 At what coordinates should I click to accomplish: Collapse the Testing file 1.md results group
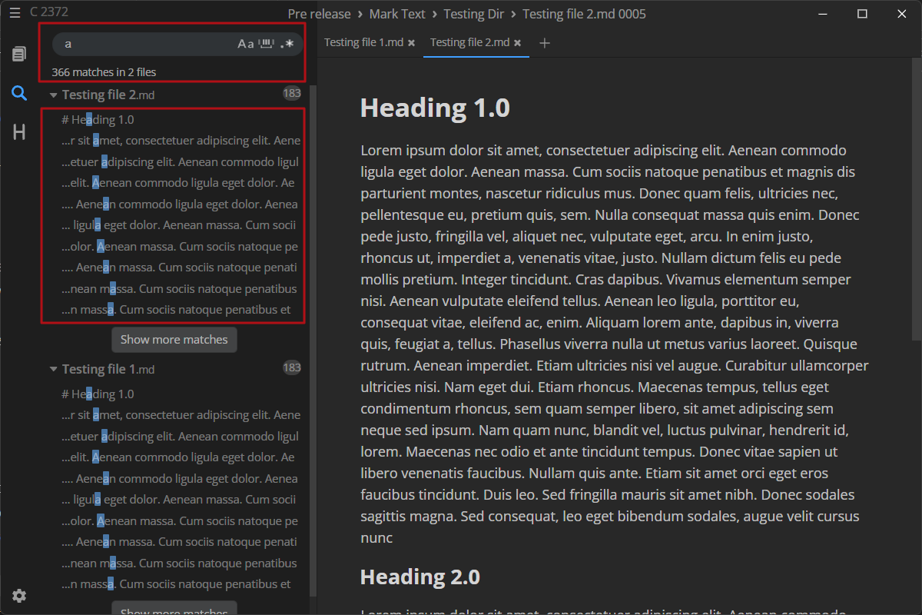coord(53,368)
